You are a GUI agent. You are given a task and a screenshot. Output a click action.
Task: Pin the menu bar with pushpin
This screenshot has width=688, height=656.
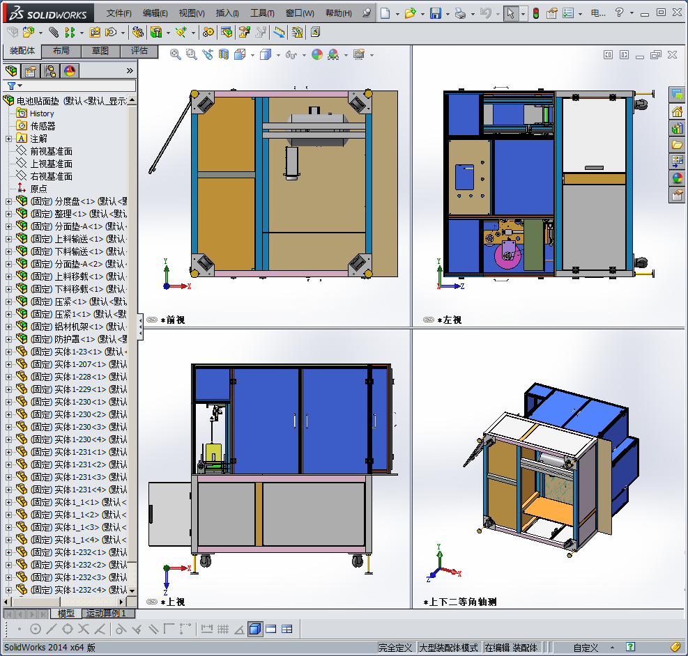(x=367, y=13)
